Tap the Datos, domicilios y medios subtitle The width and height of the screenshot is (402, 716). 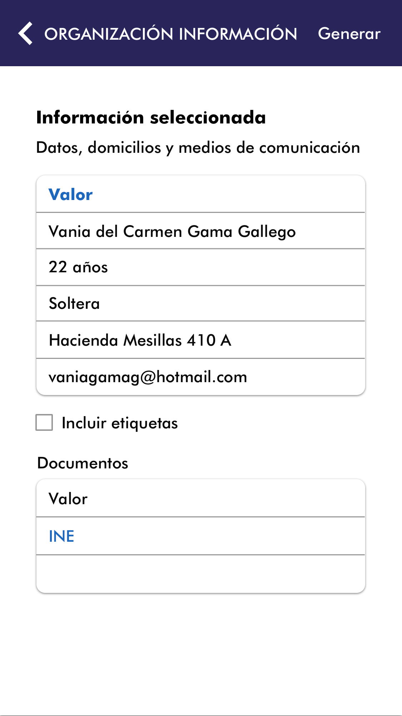[x=198, y=148]
